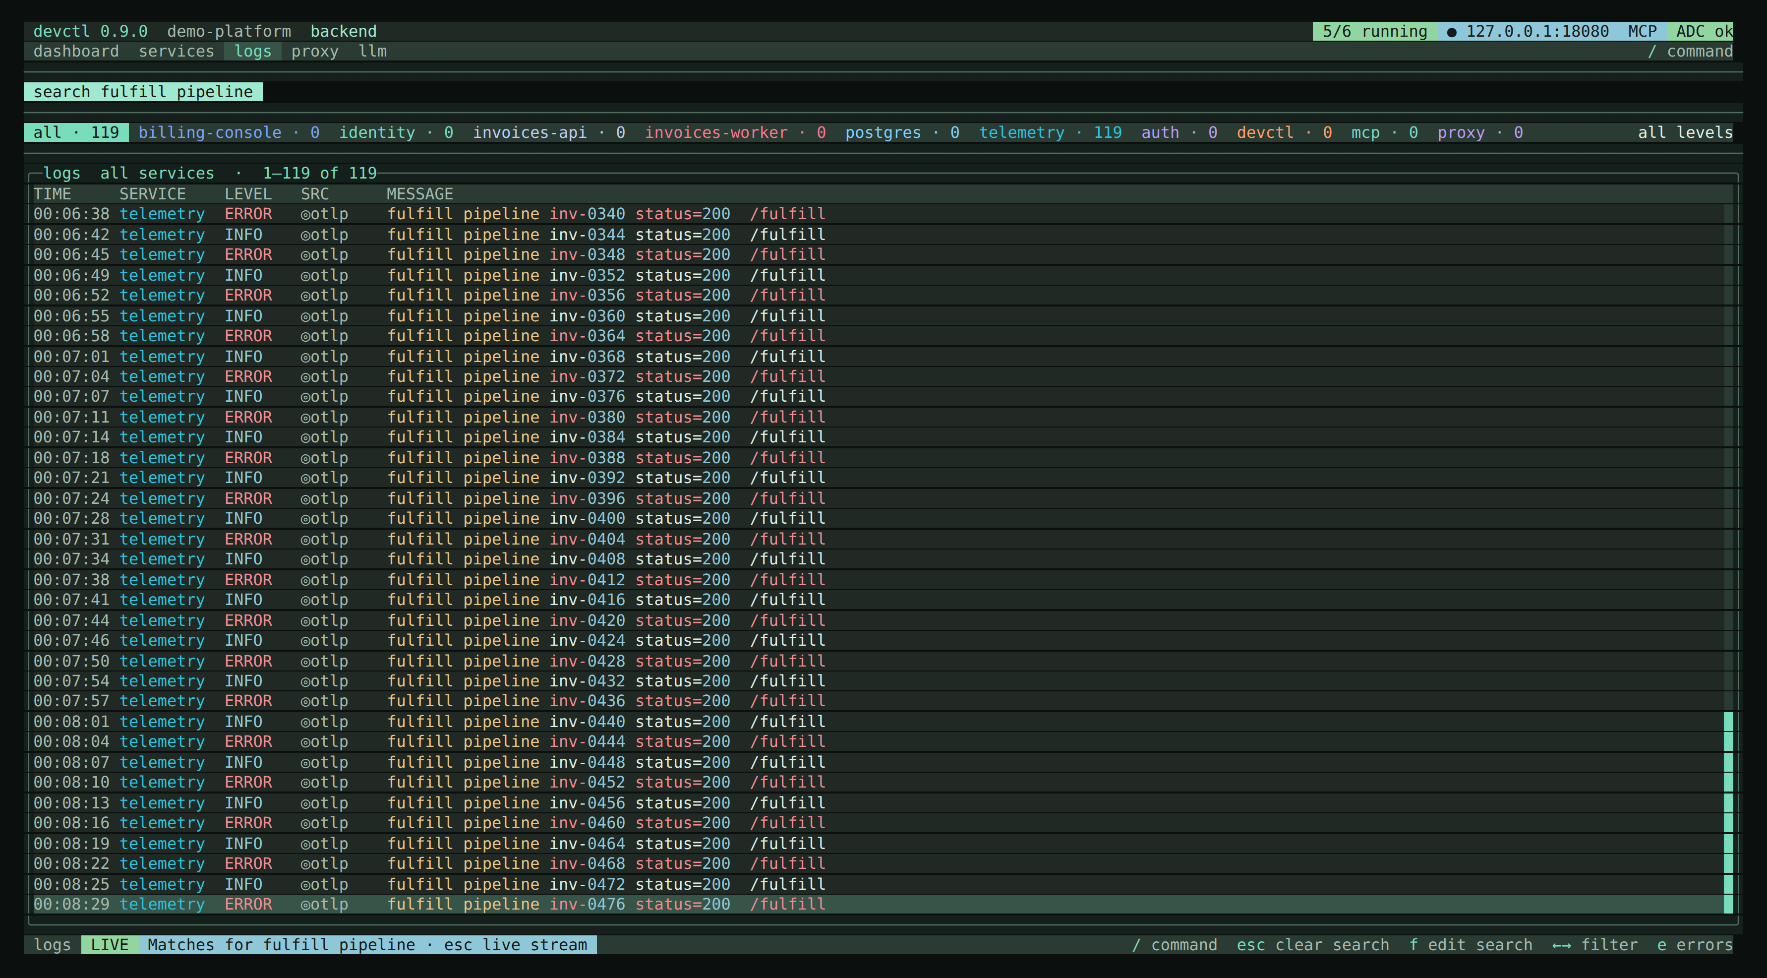
Task: Click the SRC column header
Action: click(315, 194)
